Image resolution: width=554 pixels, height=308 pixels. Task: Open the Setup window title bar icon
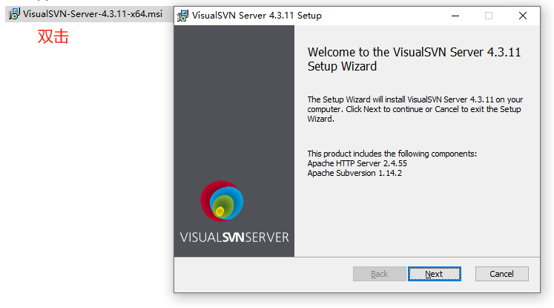click(182, 16)
